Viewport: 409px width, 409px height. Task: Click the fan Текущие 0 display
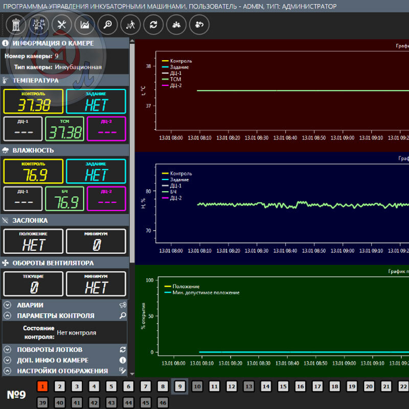click(33, 284)
